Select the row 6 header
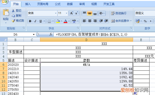Image resolution: width=155 pixels, height=95 pixels. tap(3, 65)
